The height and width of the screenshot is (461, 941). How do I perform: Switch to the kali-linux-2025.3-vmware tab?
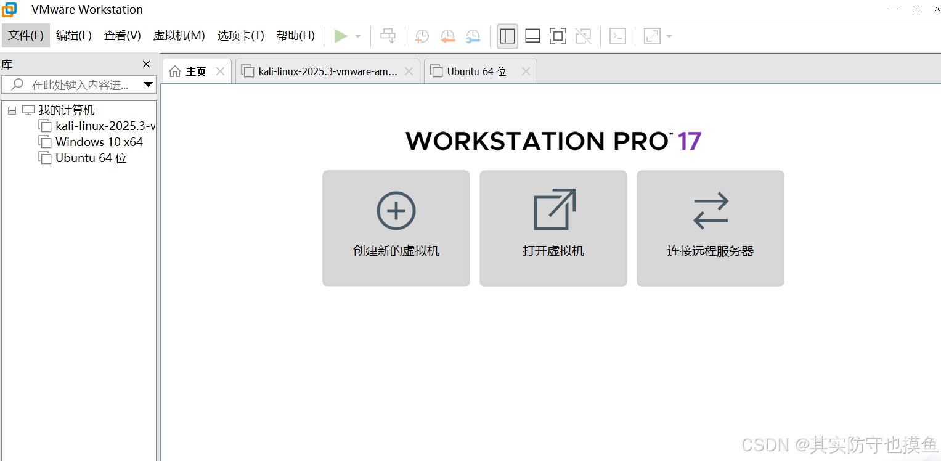point(328,71)
